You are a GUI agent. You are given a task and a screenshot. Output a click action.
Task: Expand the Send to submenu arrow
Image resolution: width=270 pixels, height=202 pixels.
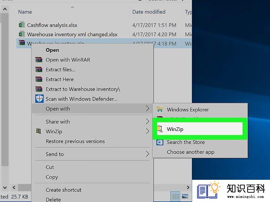[147, 154]
